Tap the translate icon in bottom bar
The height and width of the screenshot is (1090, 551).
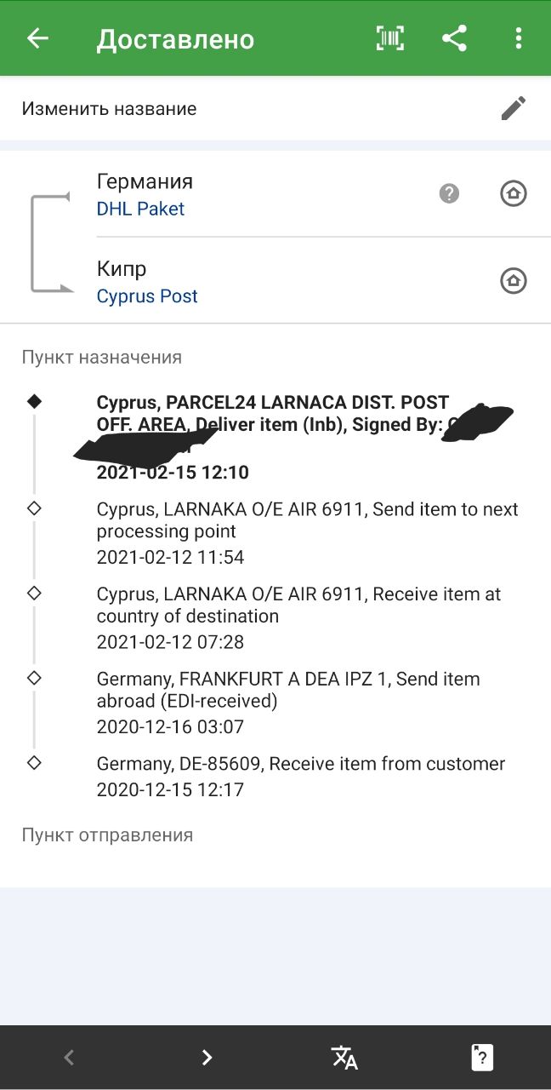click(344, 1058)
